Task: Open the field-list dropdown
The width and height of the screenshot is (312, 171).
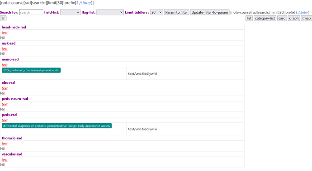Action: pos(70,12)
